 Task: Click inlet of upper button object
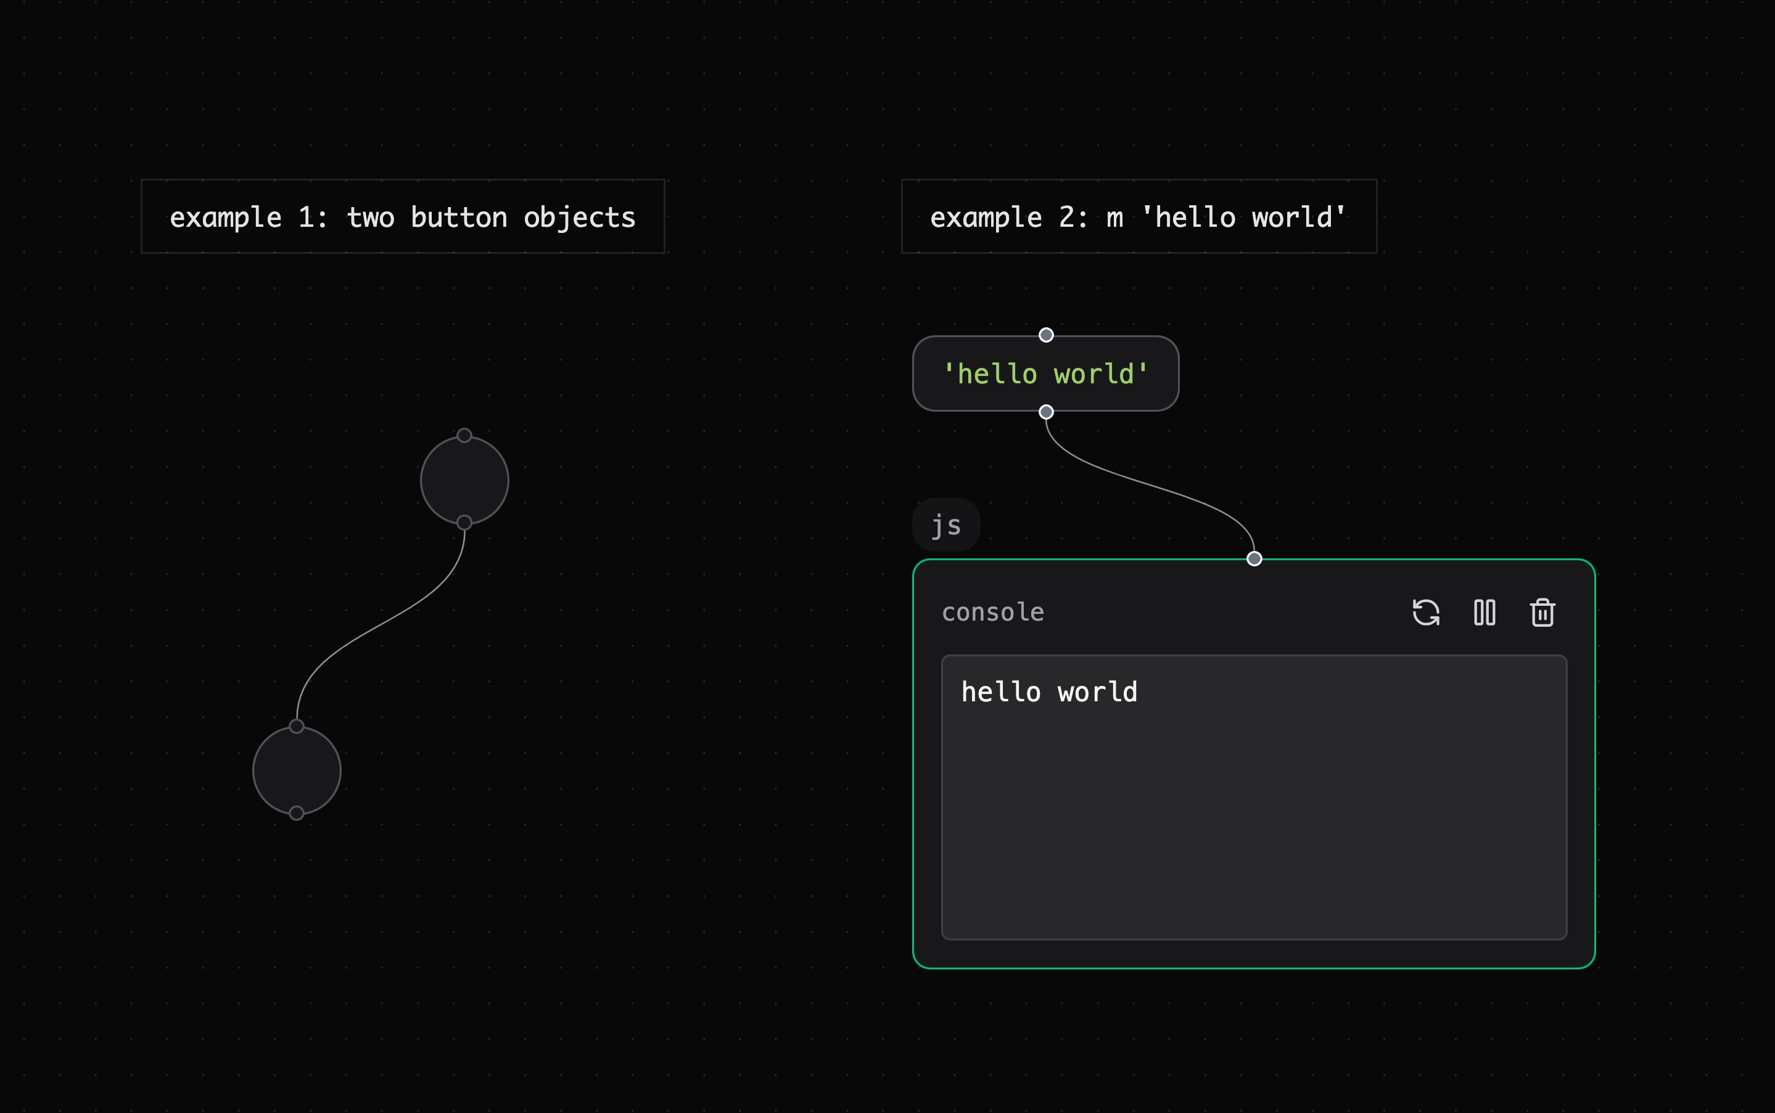(x=464, y=436)
